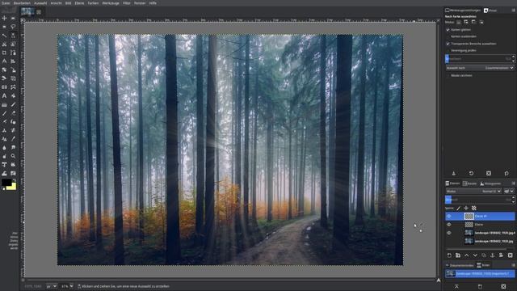Create new view for listed image
Image resolution: width=517 pixels, height=291 pixels.
(480, 286)
